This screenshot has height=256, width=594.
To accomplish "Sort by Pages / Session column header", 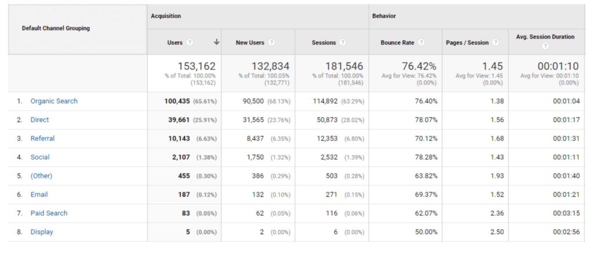I will (467, 43).
